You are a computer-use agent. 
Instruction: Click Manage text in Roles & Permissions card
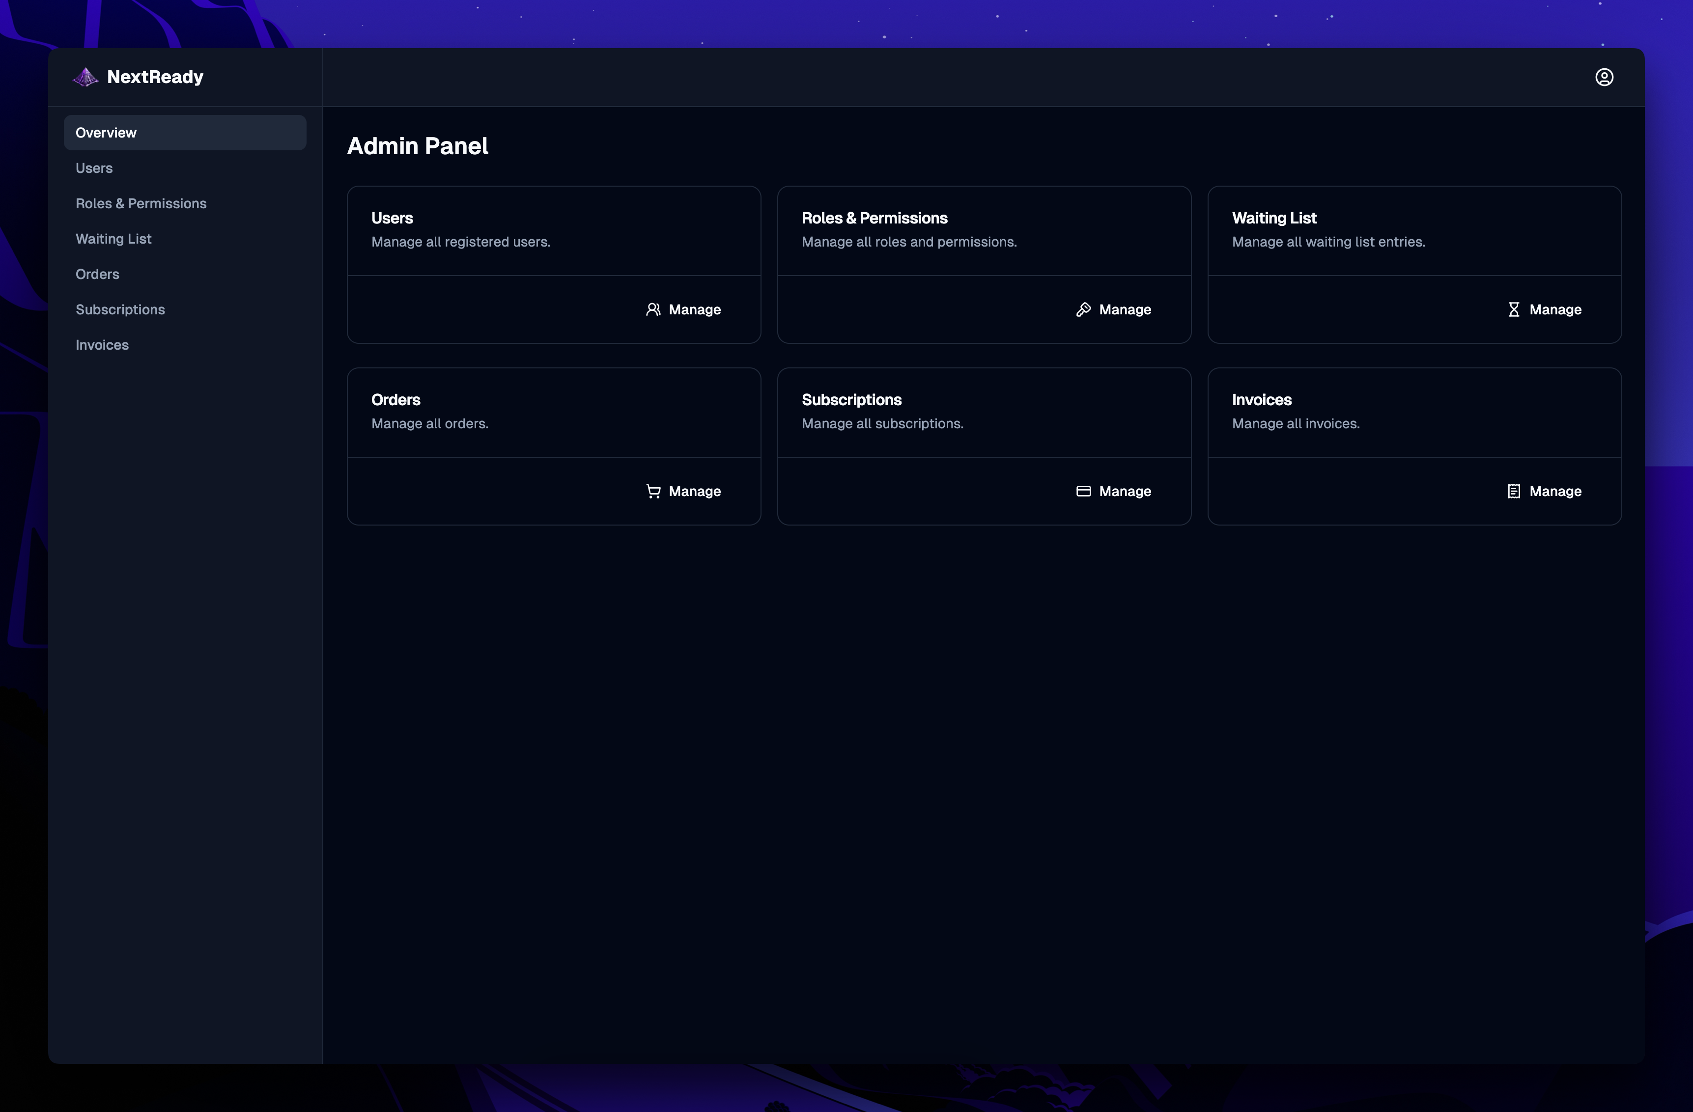click(x=1125, y=310)
